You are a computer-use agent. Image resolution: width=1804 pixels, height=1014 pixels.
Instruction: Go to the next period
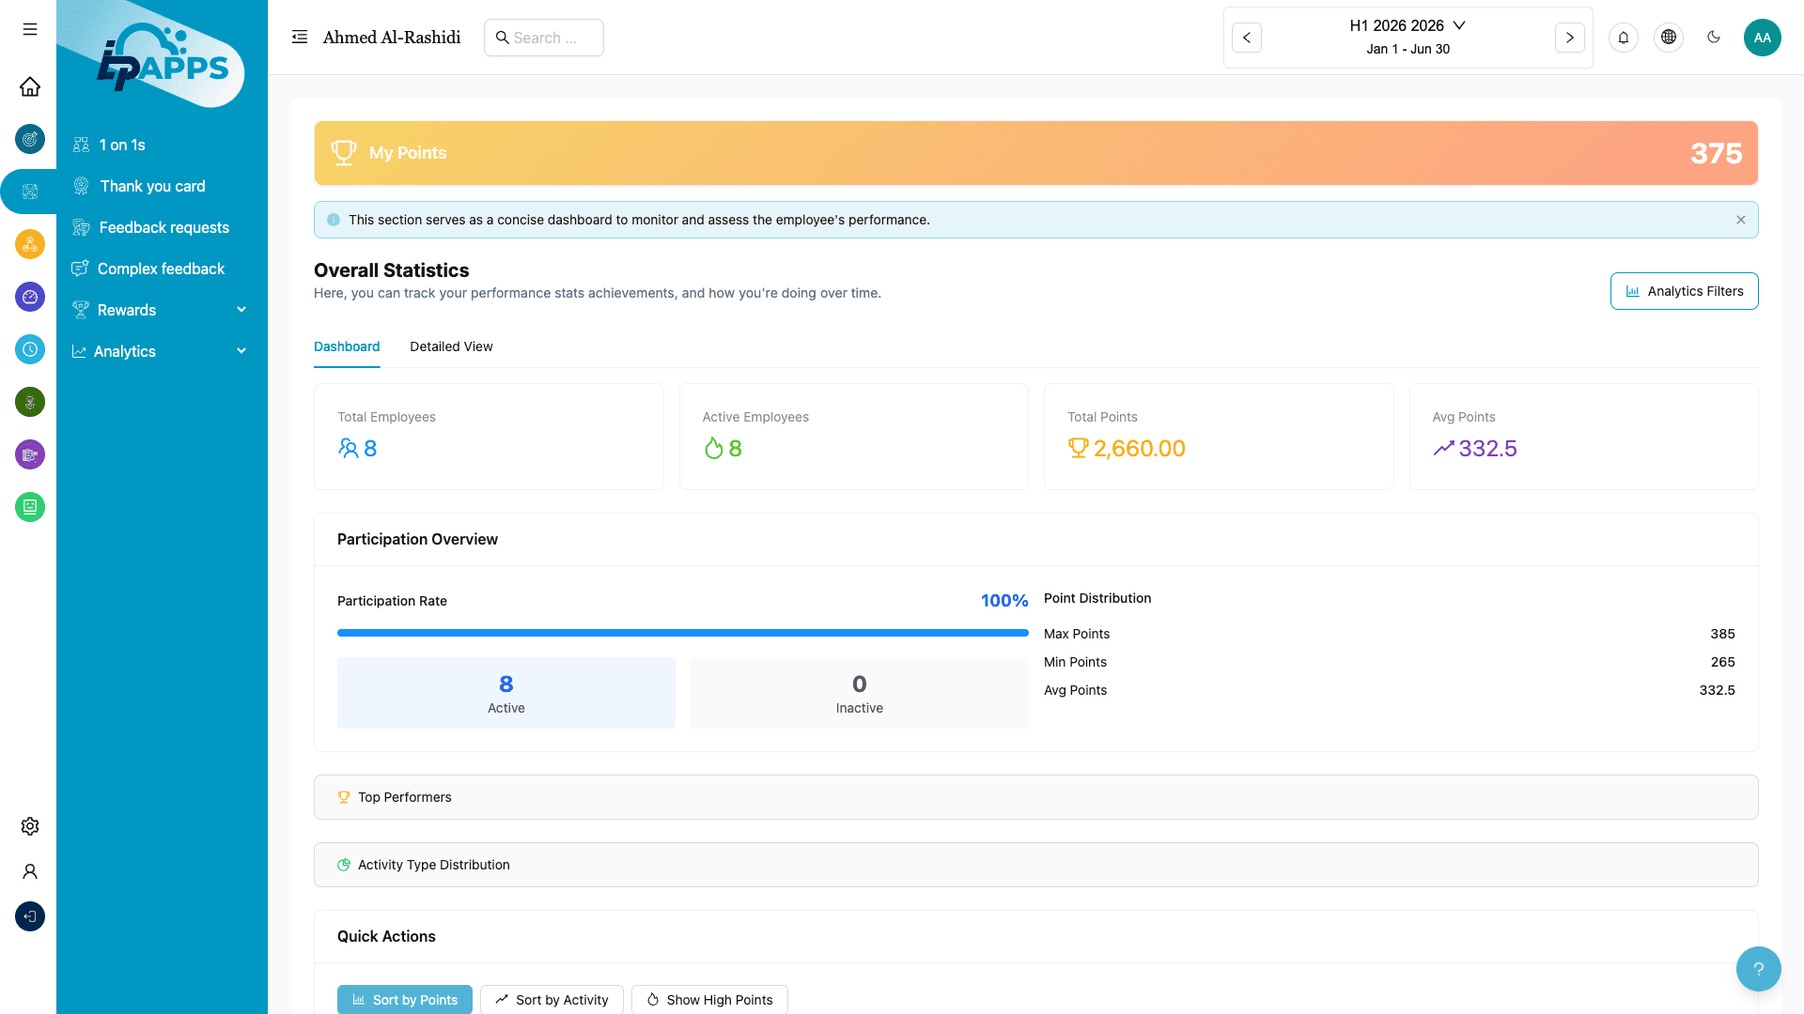(x=1570, y=38)
